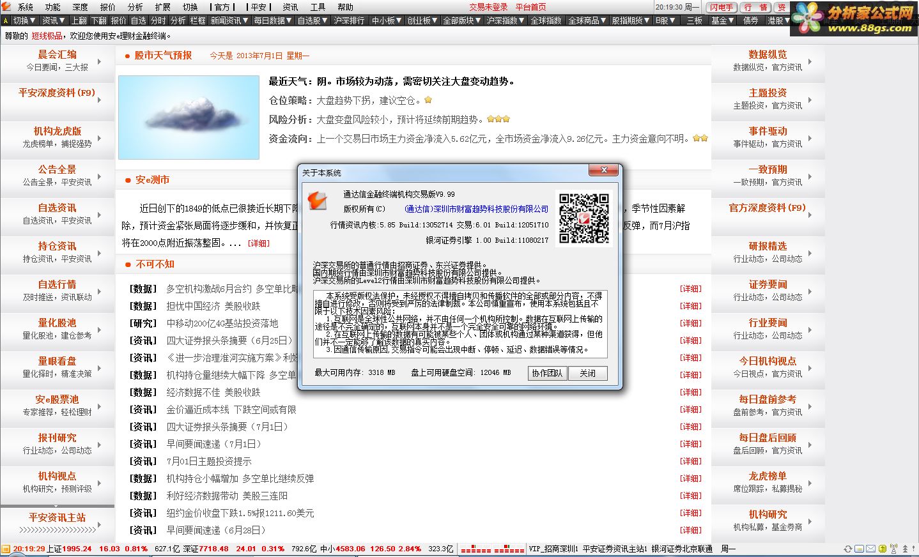Open the 帮助 menu

tap(345, 7)
